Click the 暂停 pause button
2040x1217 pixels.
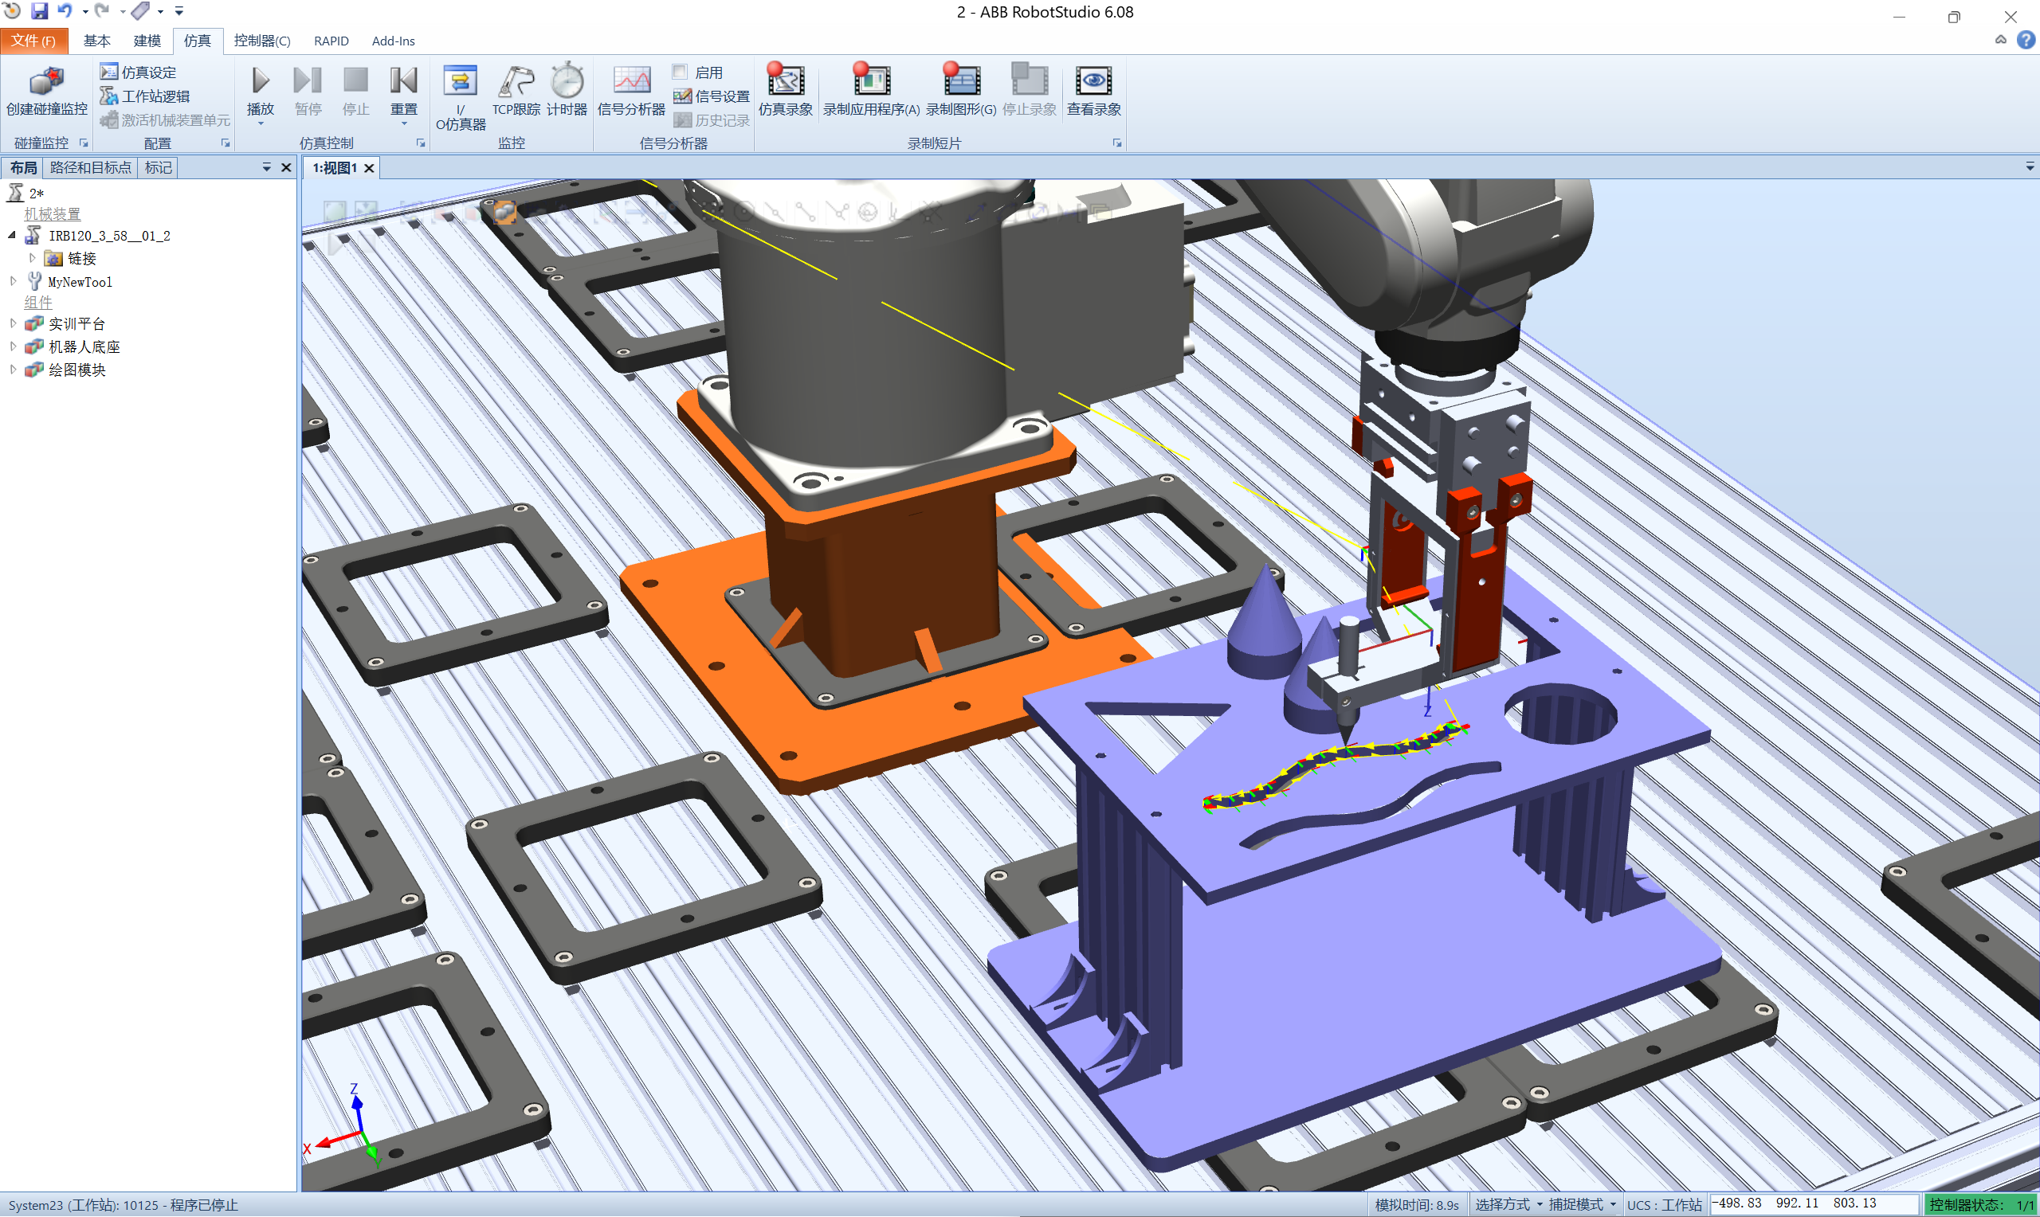[x=308, y=90]
